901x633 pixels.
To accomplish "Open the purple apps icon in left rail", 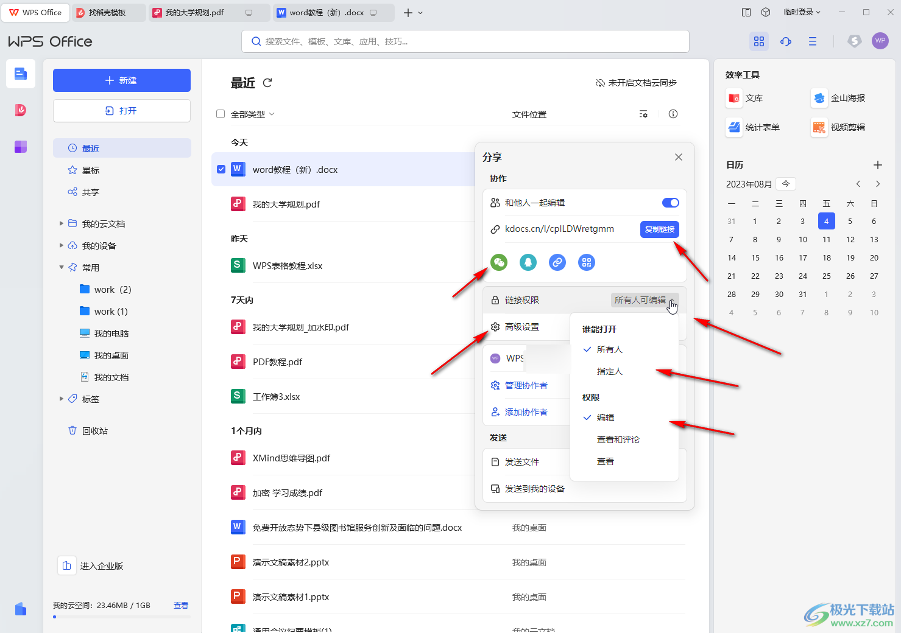I will (x=21, y=147).
